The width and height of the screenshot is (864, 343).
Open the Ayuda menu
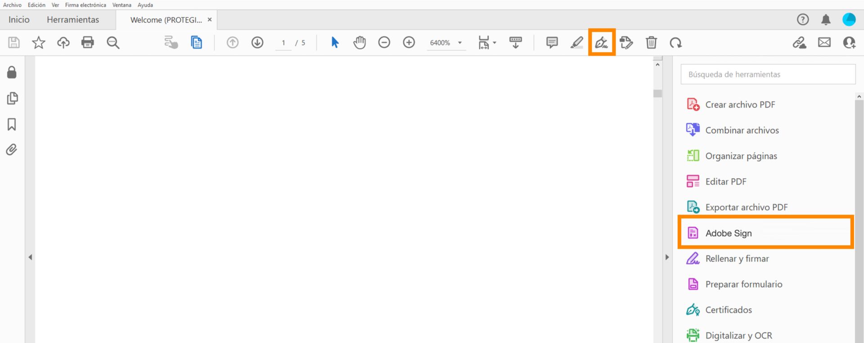[145, 5]
